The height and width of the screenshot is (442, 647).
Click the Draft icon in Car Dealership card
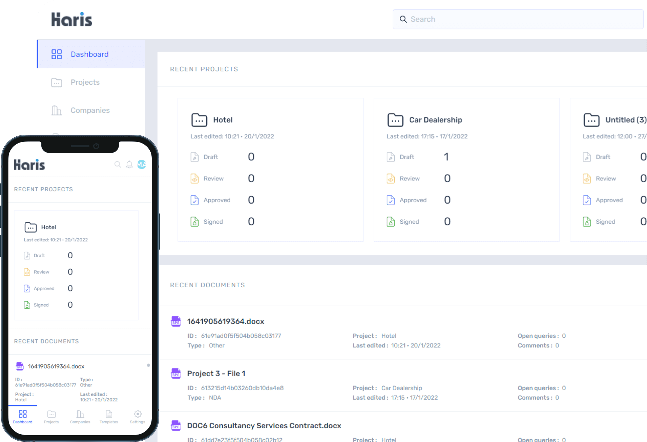(391, 157)
